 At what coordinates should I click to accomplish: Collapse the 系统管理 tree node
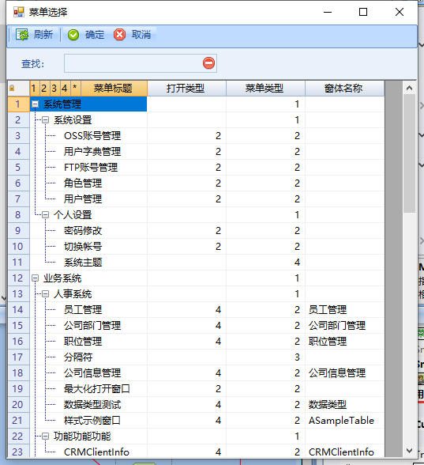(x=36, y=104)
